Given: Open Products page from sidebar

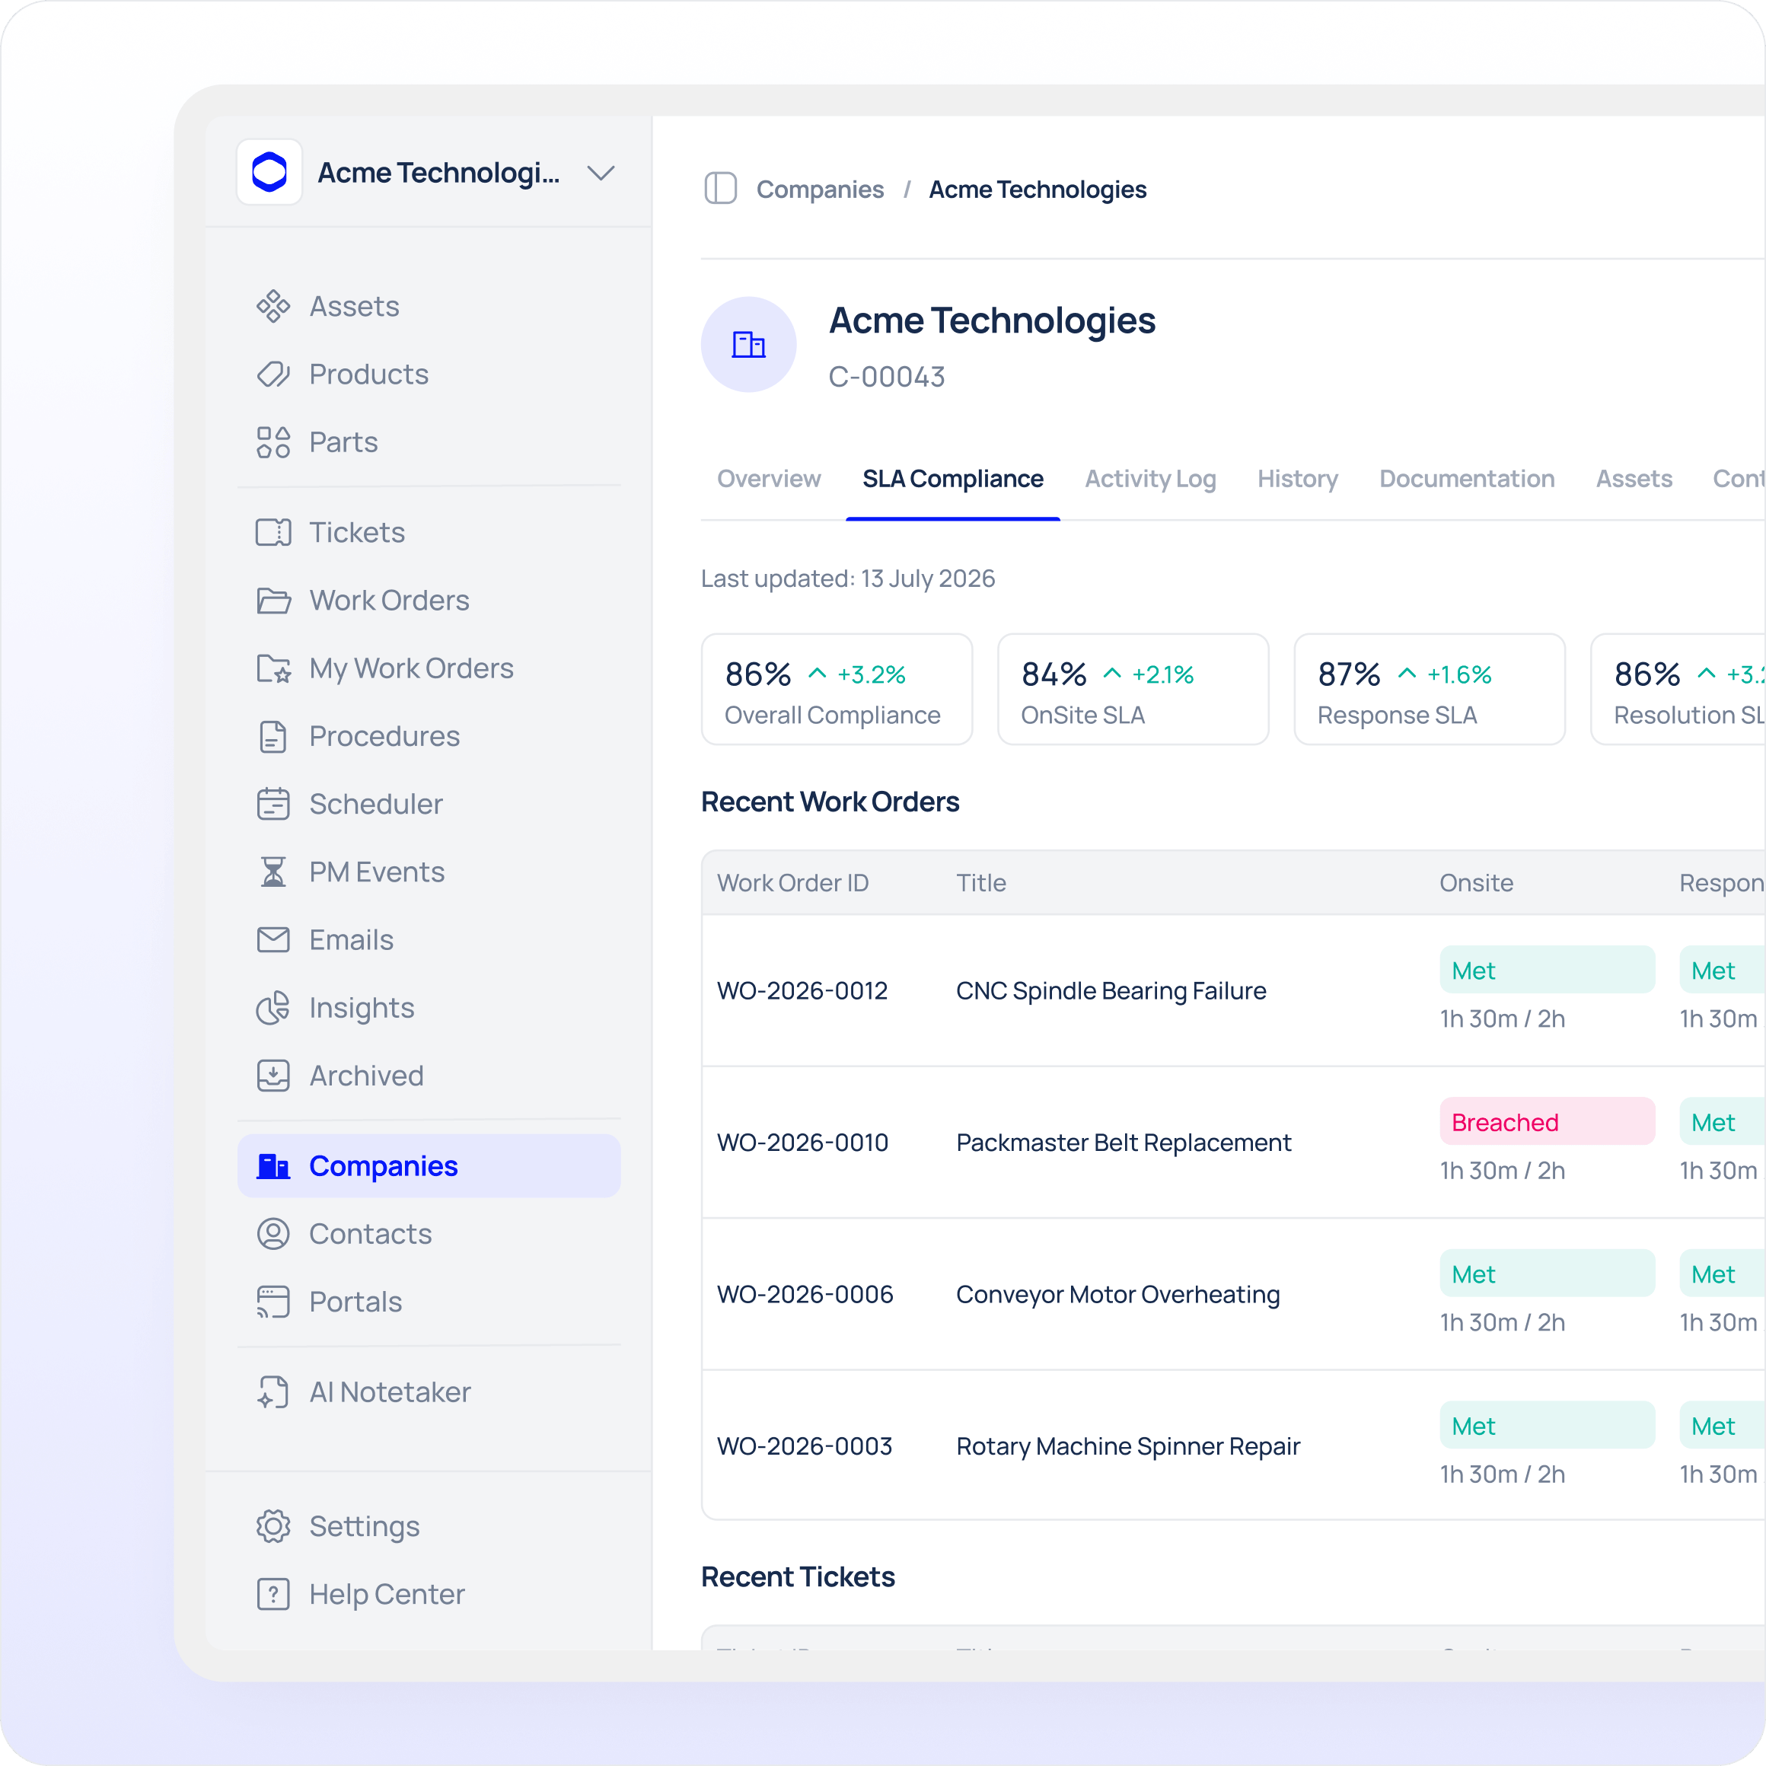Looking at the screenshot, I should click(368, 374).
